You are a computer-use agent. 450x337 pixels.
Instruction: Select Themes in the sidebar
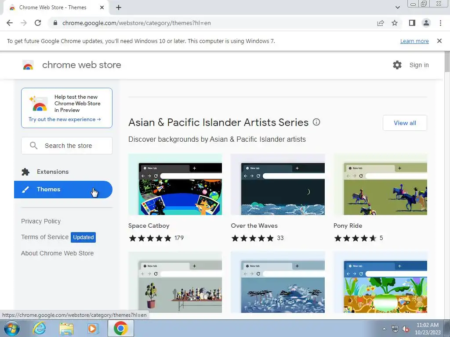pyautogui.click(x=63, y=190)
